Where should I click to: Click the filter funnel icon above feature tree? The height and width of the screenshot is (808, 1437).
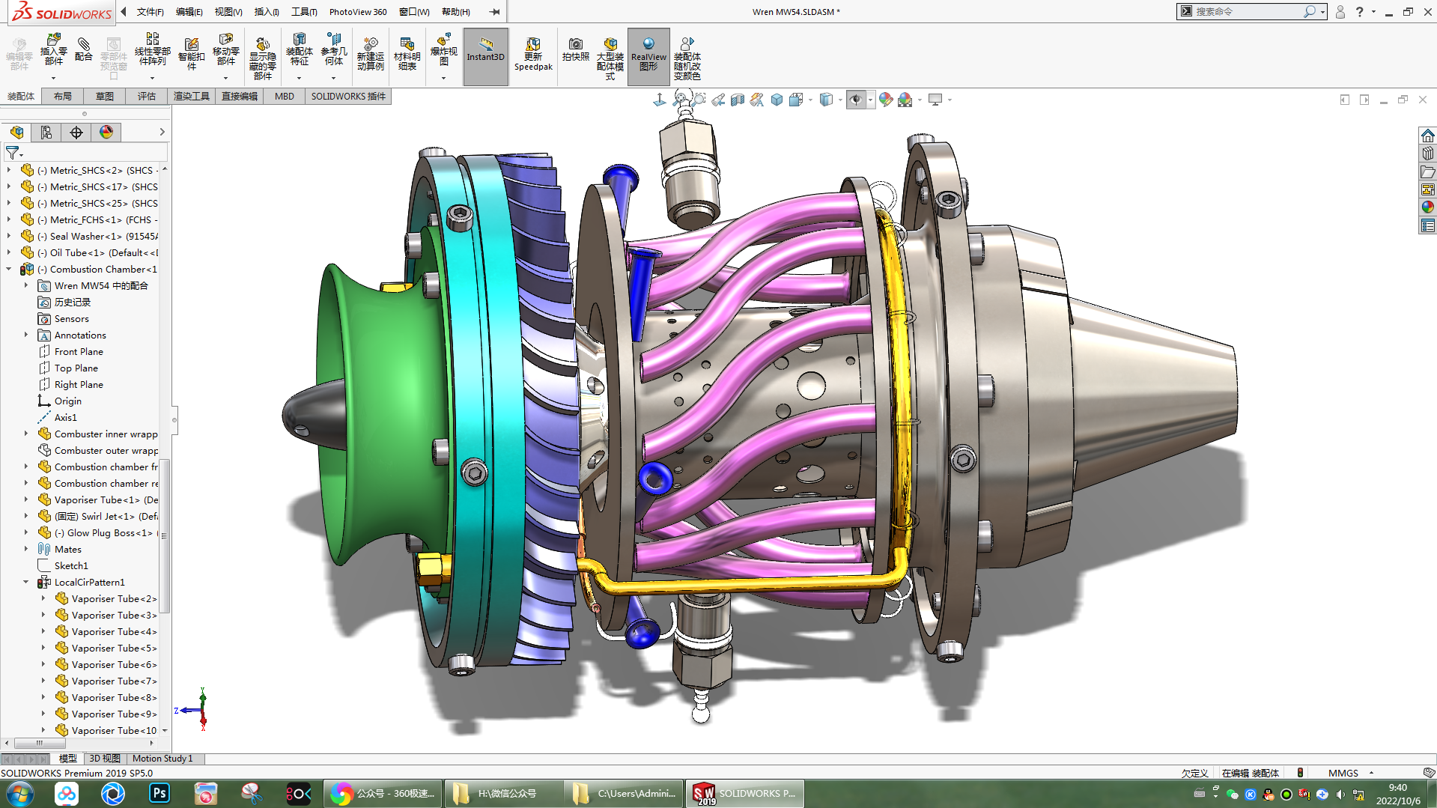point(13,153)
